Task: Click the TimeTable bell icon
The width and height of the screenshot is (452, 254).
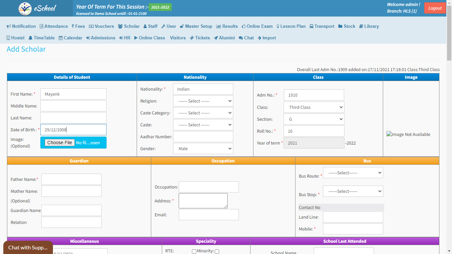Action: click(x=30, y=38)
